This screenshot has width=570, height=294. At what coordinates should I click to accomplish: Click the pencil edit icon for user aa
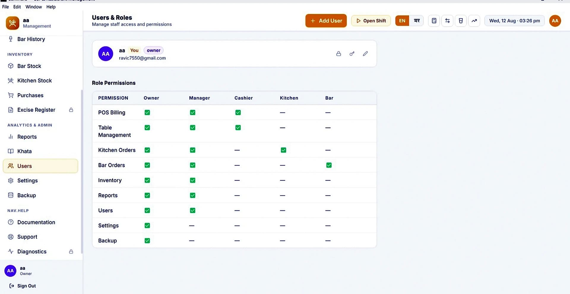pos(365,54)
